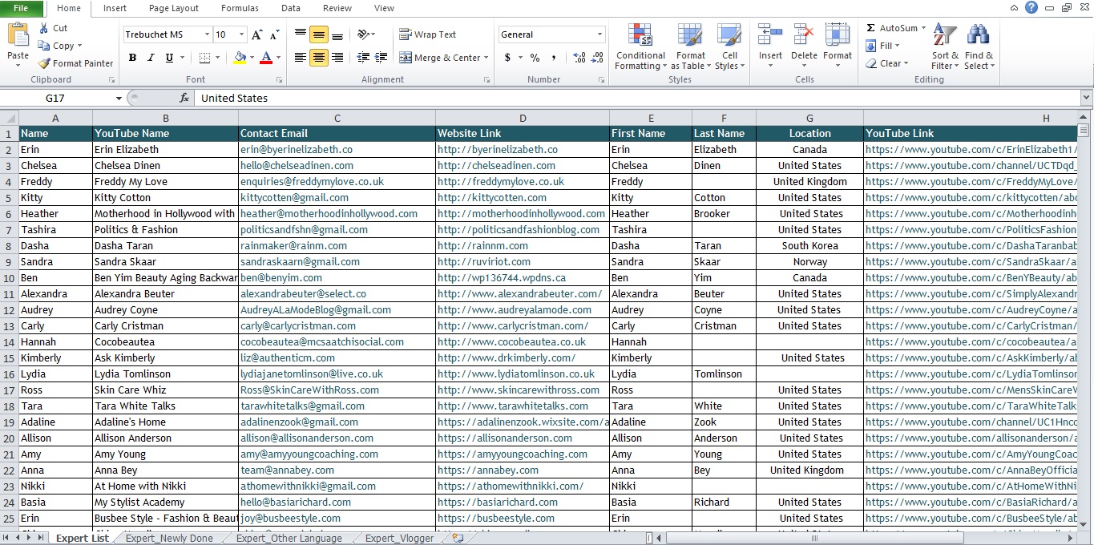Open Number Format General dropdown
1098x545 pixels.
tap(599, 34)
